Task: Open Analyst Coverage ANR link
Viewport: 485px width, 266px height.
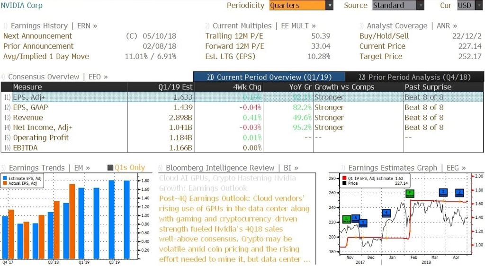Action: [408, 26]
